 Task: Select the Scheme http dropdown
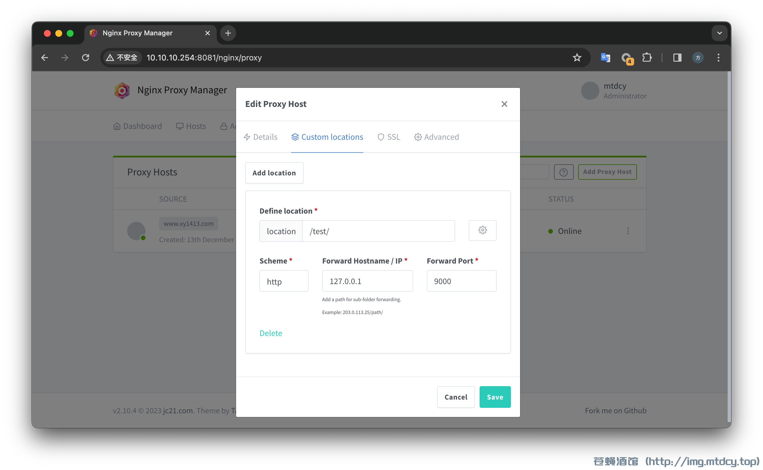click(283, 281)
